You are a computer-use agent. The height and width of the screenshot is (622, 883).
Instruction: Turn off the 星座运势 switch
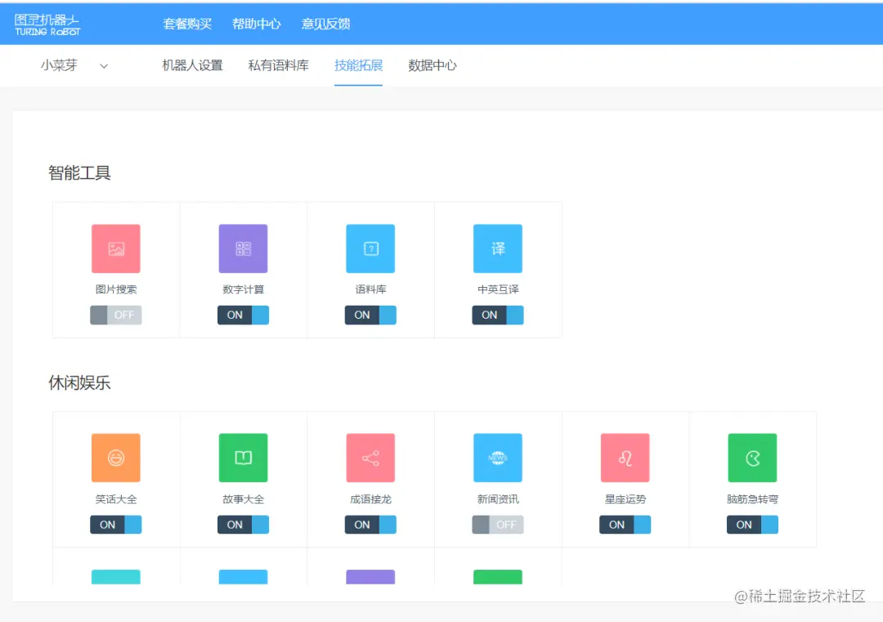tap(625, 525)
